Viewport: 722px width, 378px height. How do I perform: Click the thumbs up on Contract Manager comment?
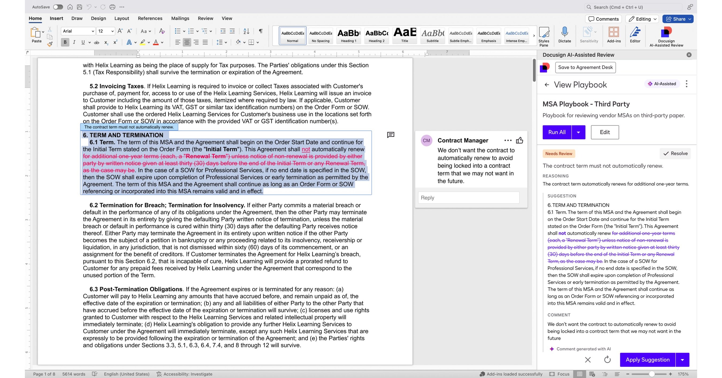coord(519,141)
